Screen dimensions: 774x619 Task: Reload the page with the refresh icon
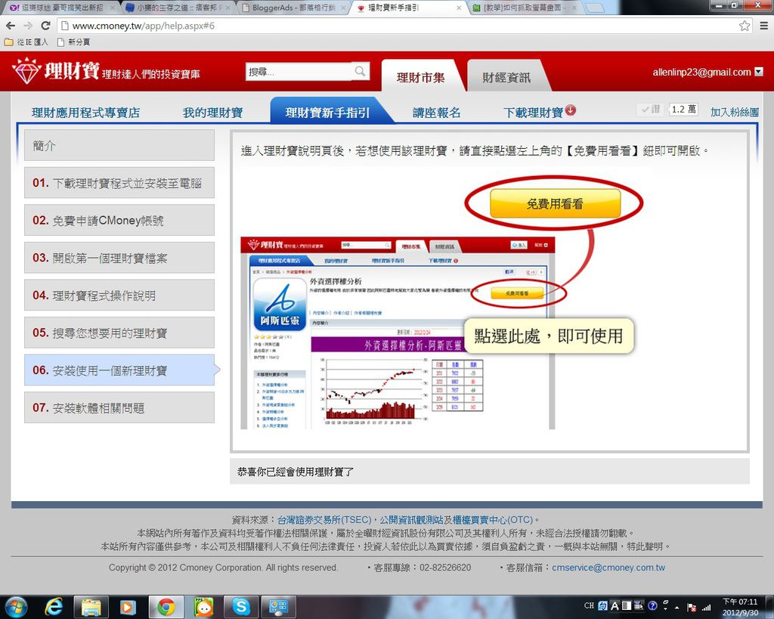click(x=45, y=26)
